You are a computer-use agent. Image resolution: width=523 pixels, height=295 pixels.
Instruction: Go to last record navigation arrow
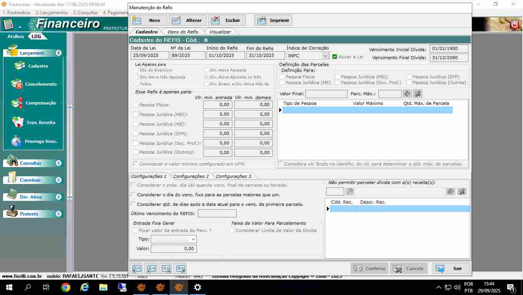(180, 268)
